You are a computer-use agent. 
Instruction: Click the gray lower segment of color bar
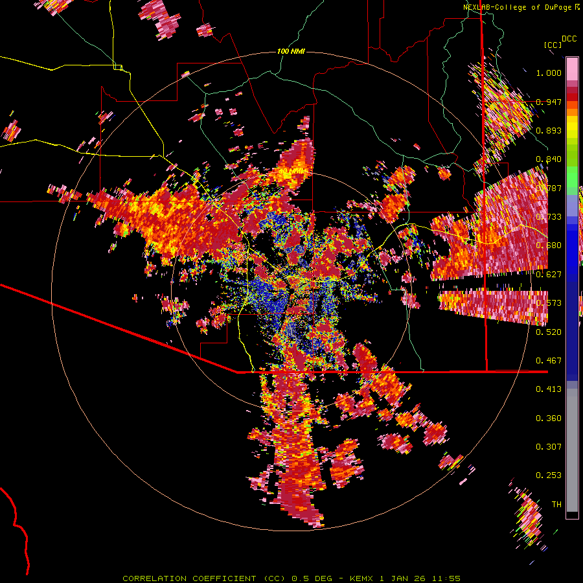pyautogui.click(x=572, y=450)
